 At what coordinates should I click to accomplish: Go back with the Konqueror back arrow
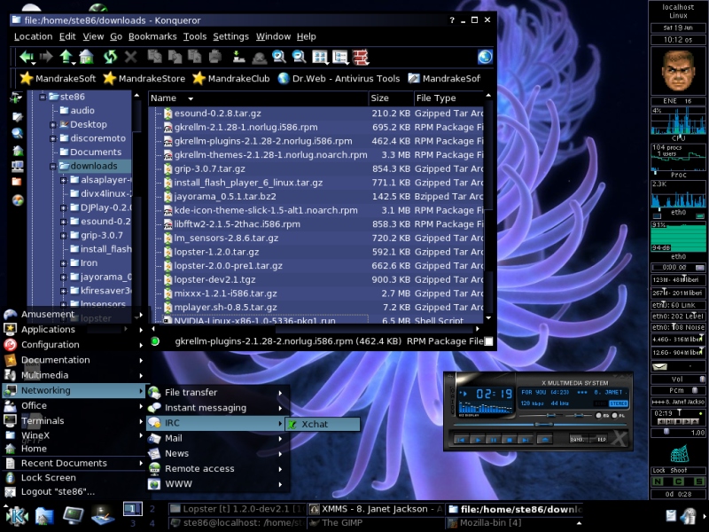[27, 57]
